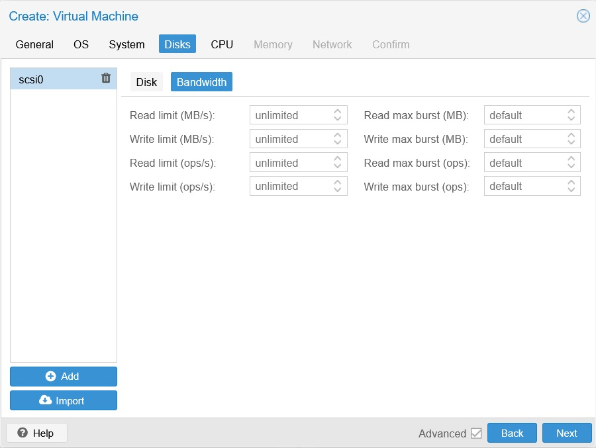Import a disk
The width and height of the screenshot is (596, 448).
click(x=64, y=400)
